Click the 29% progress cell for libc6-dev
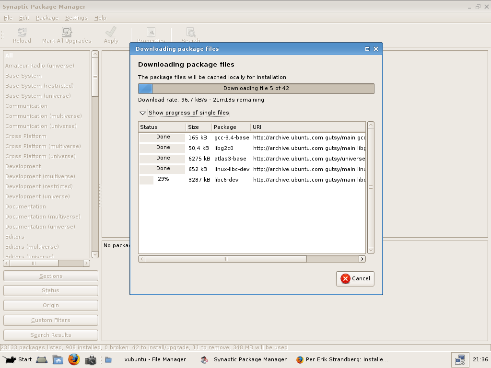The width and height of the screenshot is (491, 368). [x=162, y=180]
